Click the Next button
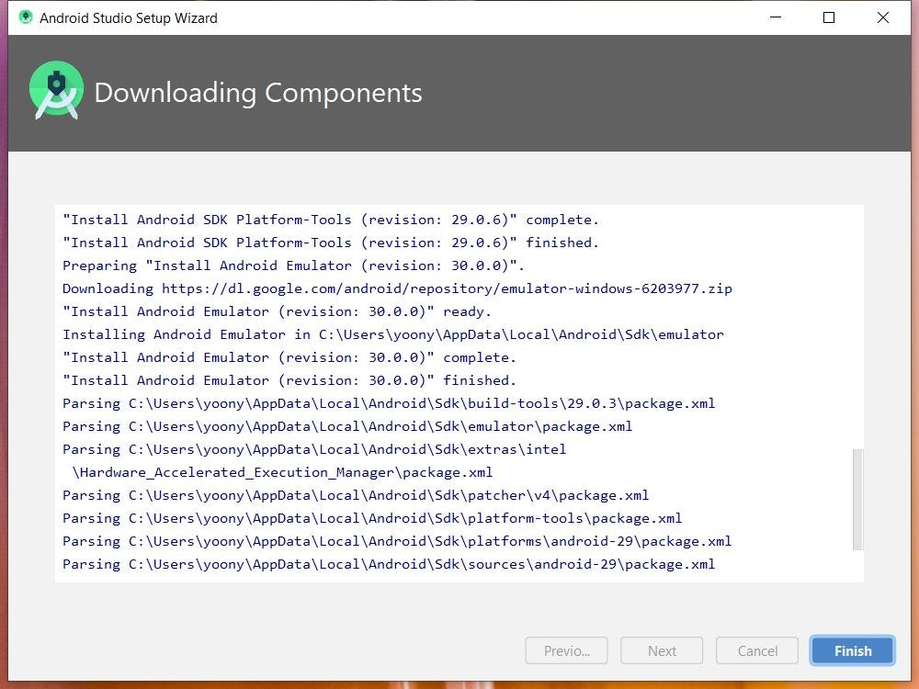Image resolution: width=919 pixels, height=689 pixels. tap(662, 651)
